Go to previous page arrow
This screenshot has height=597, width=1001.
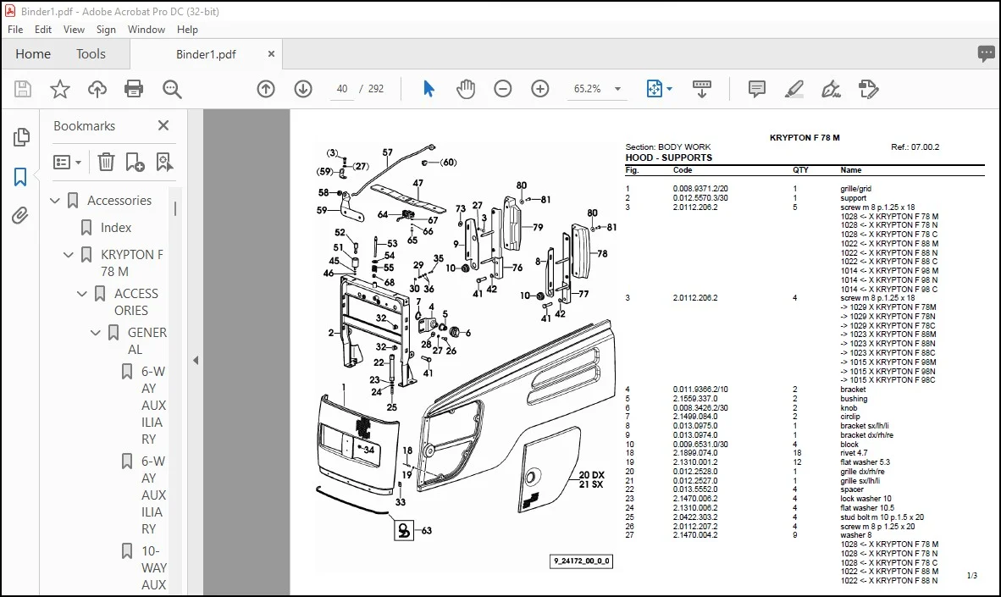coord(266,89)
